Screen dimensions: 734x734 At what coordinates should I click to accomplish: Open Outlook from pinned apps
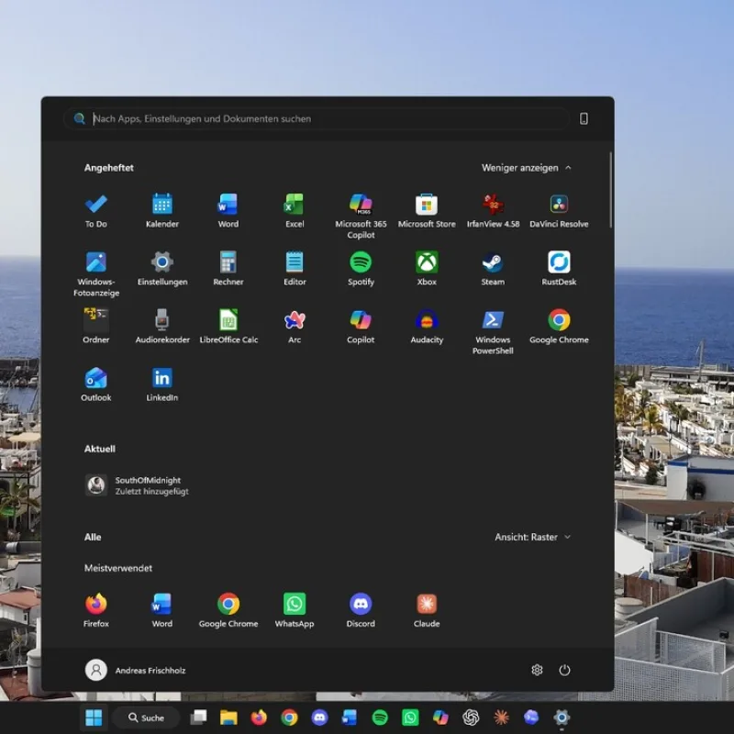(96, 384)
